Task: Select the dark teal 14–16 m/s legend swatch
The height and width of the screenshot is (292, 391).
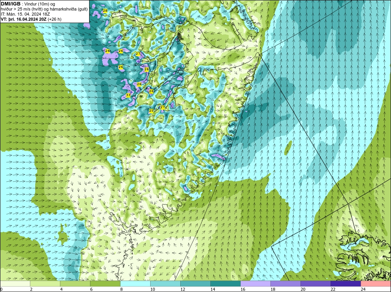Action: (x=226, y=283)
